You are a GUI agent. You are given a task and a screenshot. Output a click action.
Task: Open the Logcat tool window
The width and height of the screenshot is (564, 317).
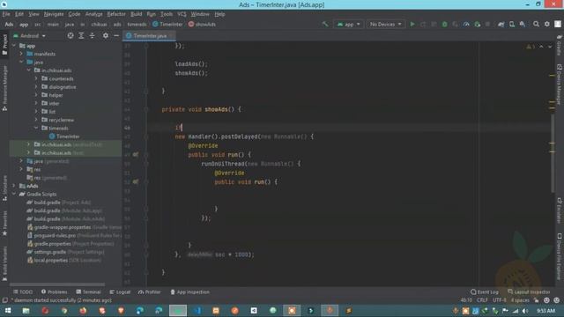click(120, 291)
